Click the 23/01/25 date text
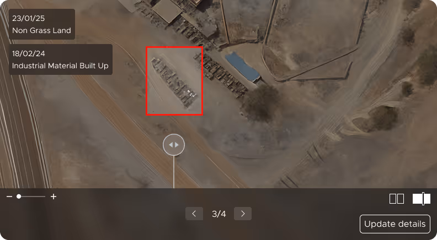437x240 pixels. point(29,18)
